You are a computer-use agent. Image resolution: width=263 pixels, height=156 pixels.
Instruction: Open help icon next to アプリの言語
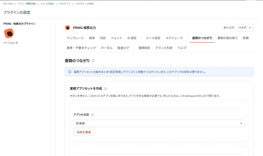pos(92,115)
